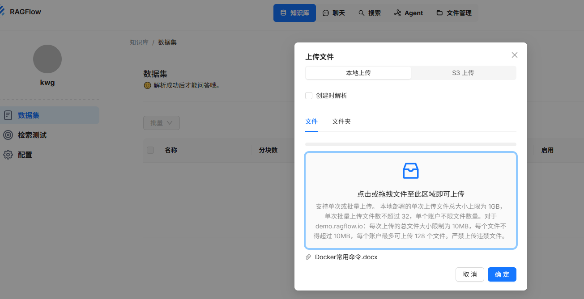Open 知识库 from the breadcrumb
The image size is (584, 299).
(139, 42)
